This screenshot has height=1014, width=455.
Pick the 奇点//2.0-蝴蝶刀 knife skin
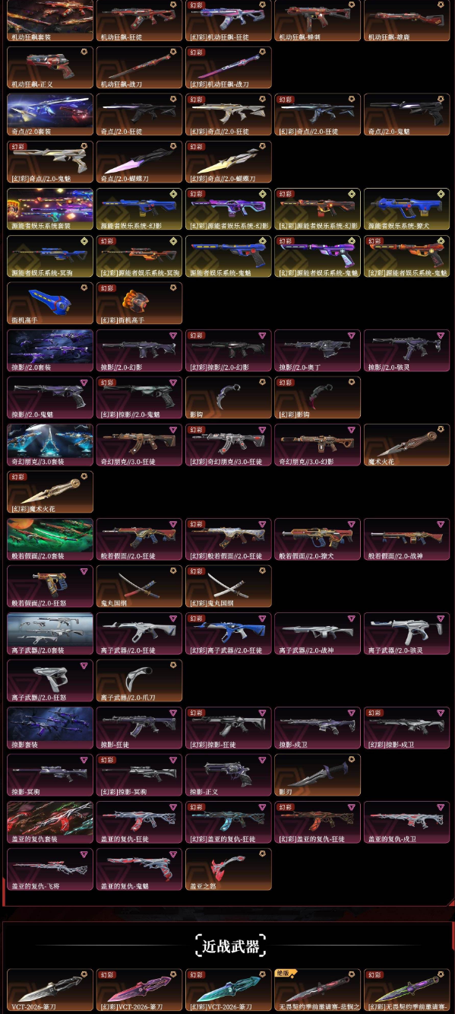pyautogui.click(x=140, y=162)
